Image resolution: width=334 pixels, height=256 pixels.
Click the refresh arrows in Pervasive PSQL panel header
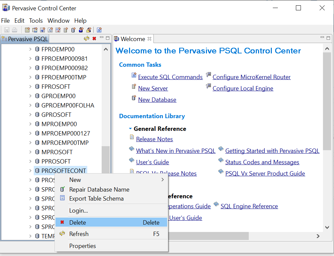click(87, 38)
